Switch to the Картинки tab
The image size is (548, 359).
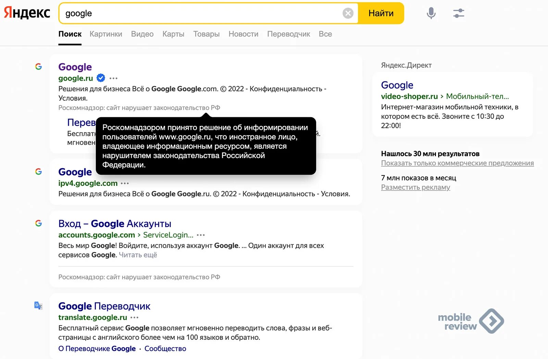[x=106, y=34]
